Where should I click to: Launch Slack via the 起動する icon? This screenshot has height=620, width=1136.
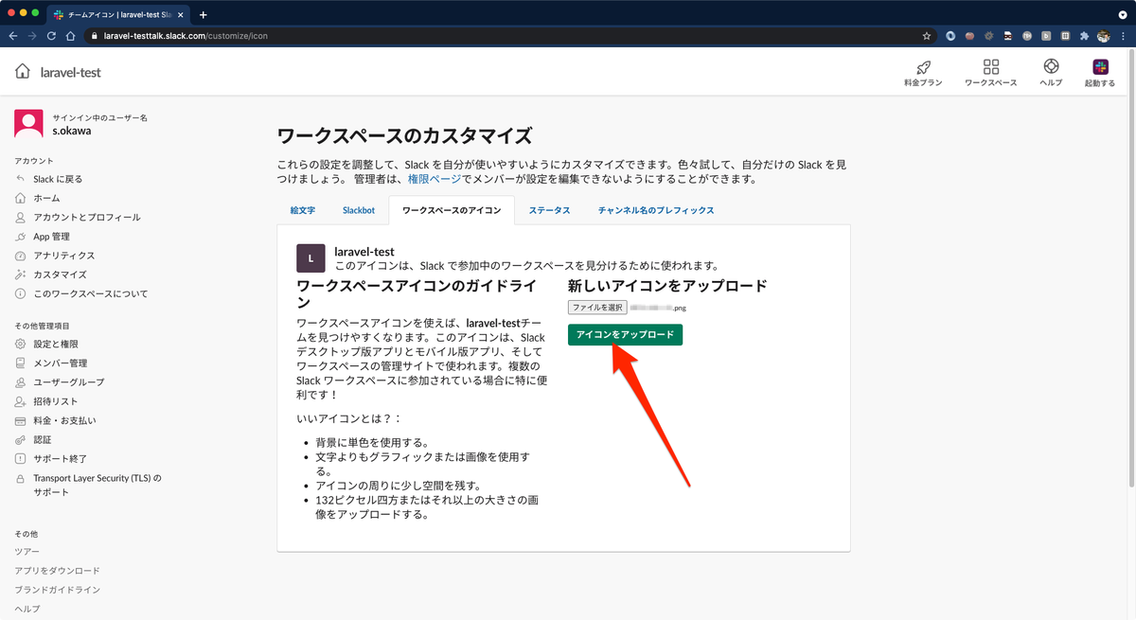[1099, 68]
